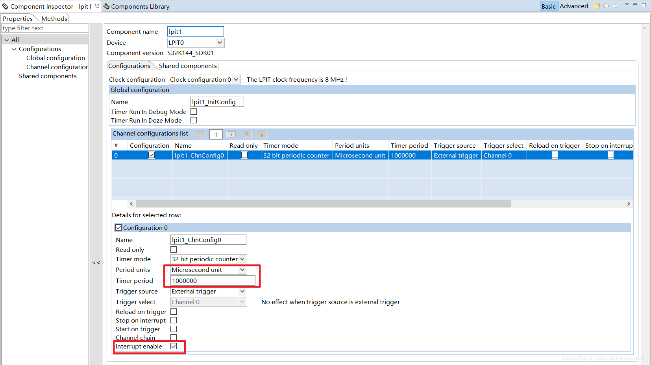Open the view menu triangle
The width and height of the screenshot is (651, 365).
point(627,4)
